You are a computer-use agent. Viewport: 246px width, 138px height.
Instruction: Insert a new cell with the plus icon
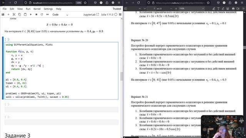[x=8, y=15]
